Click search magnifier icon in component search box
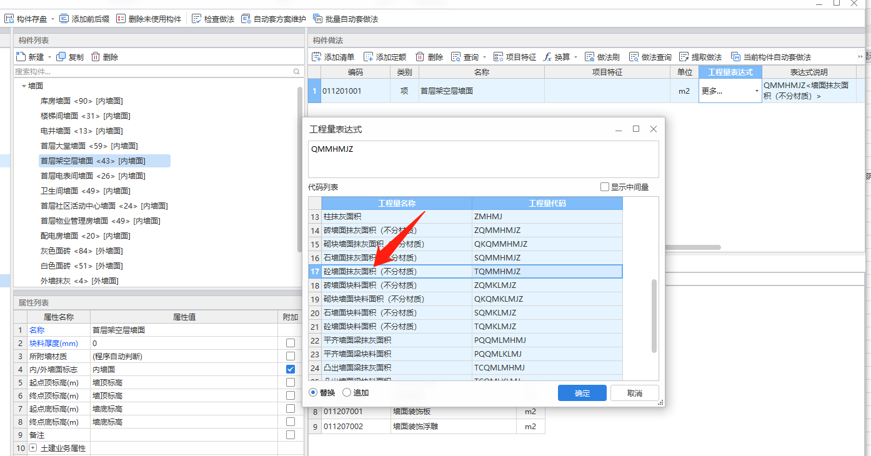871x456 pixels. (297, 72)
